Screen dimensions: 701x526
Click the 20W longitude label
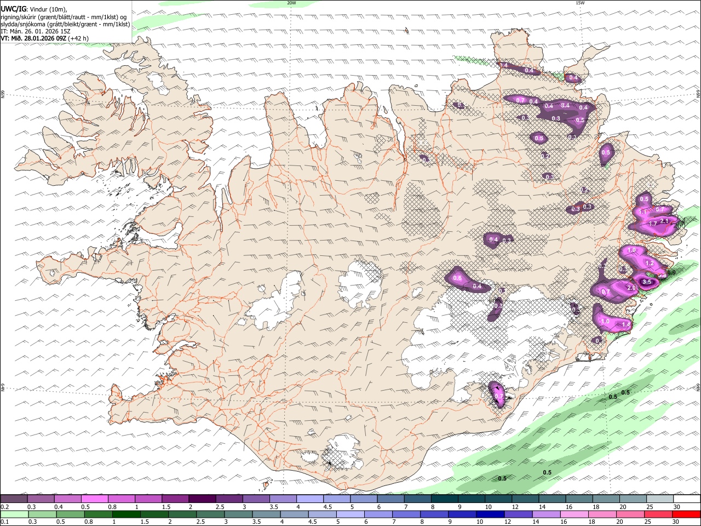tap(291, 3)
